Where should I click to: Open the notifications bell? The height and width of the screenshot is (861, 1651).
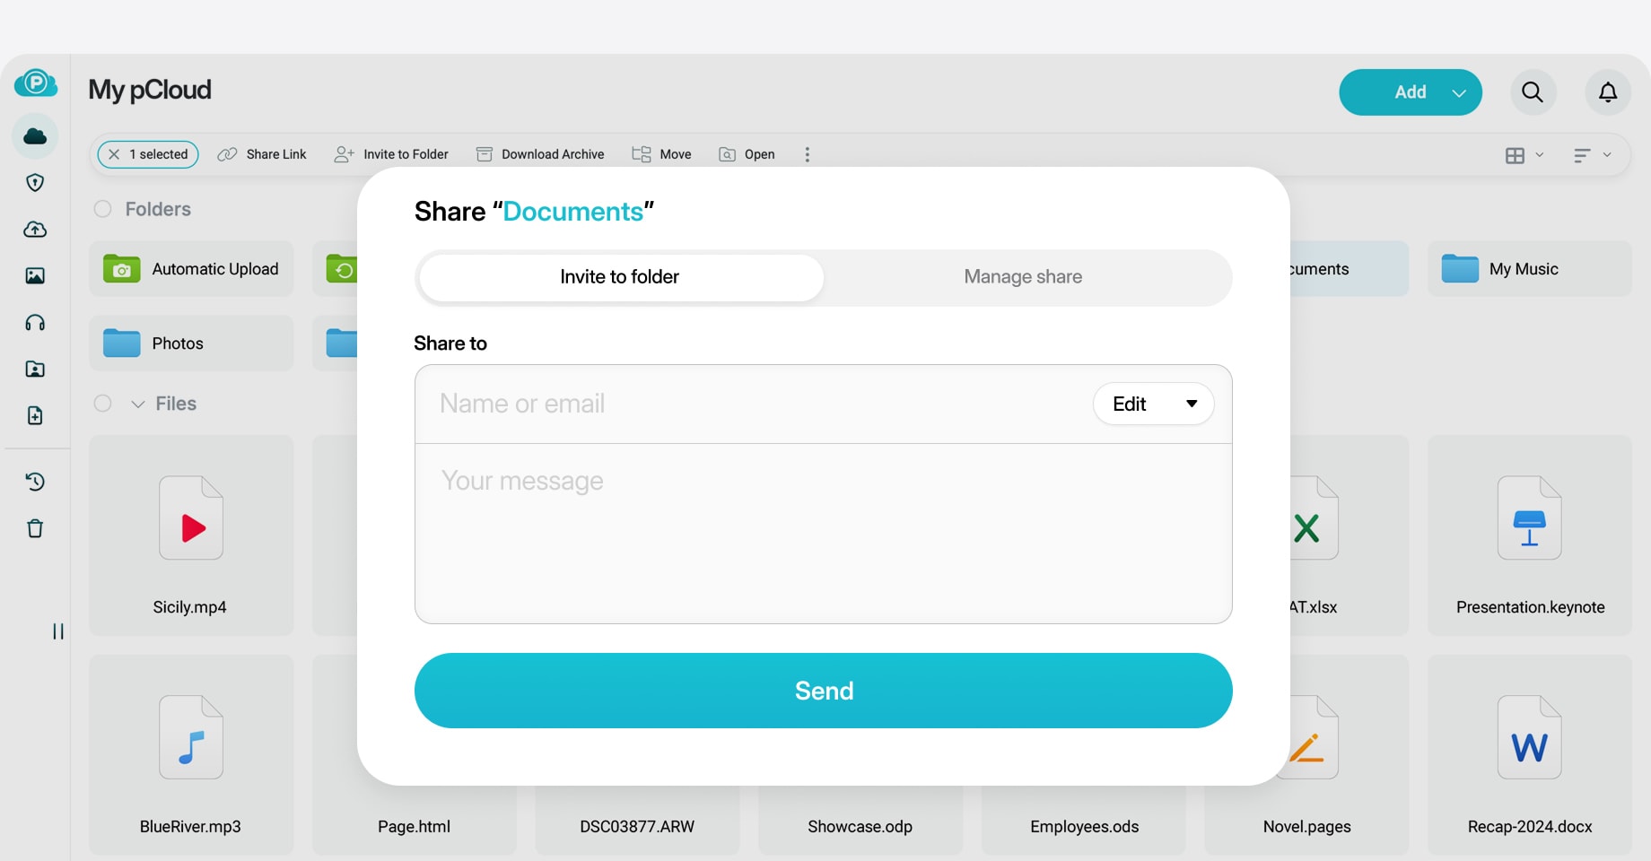1608,92
